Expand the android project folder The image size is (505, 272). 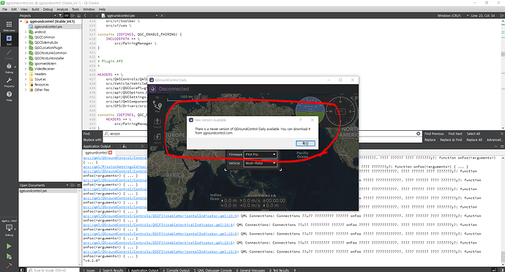pos(26,32)
